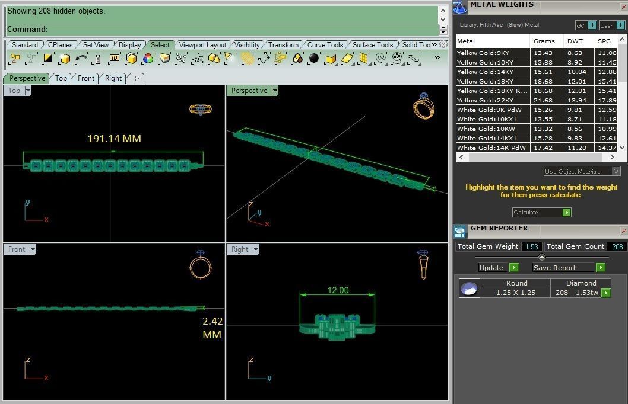Select the Yellow Gold:14KY row

point(537,72)
